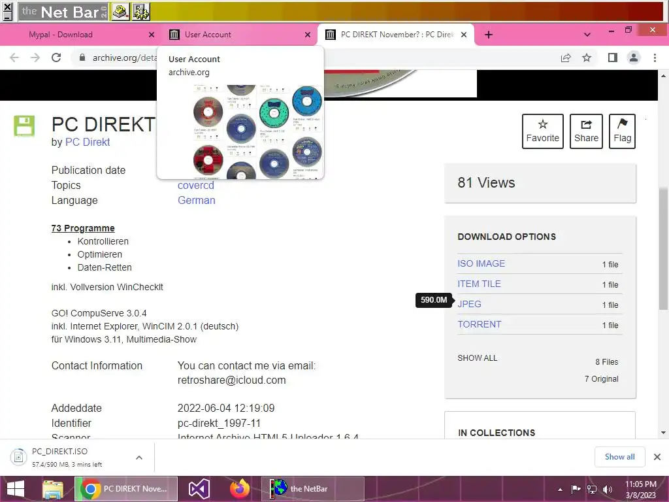Click the archive Share button
This screenshot has width=669, height=502.
pyautogui.click(x=586, y=131)
